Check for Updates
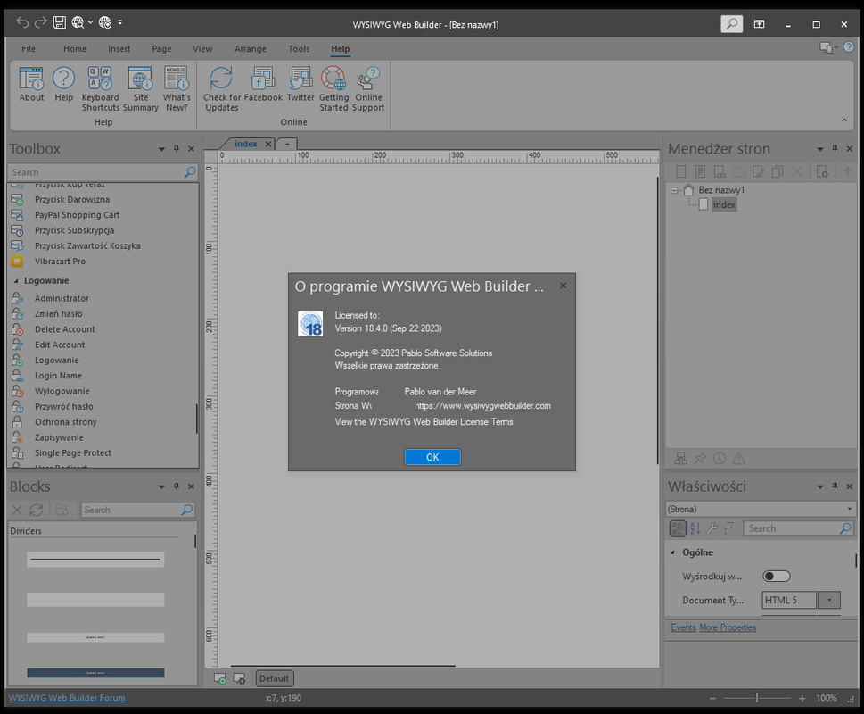Screen dimensions: 864x714 (221, 88)
